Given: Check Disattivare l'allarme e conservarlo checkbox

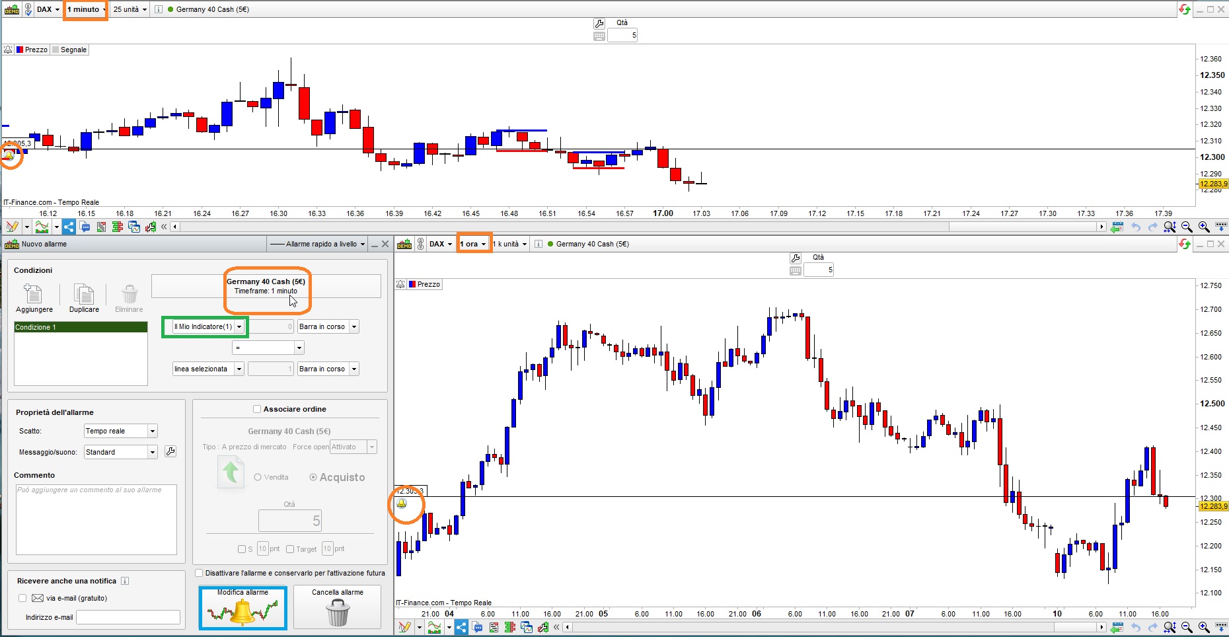Looking at the screenshot, I should coord(199,573).
